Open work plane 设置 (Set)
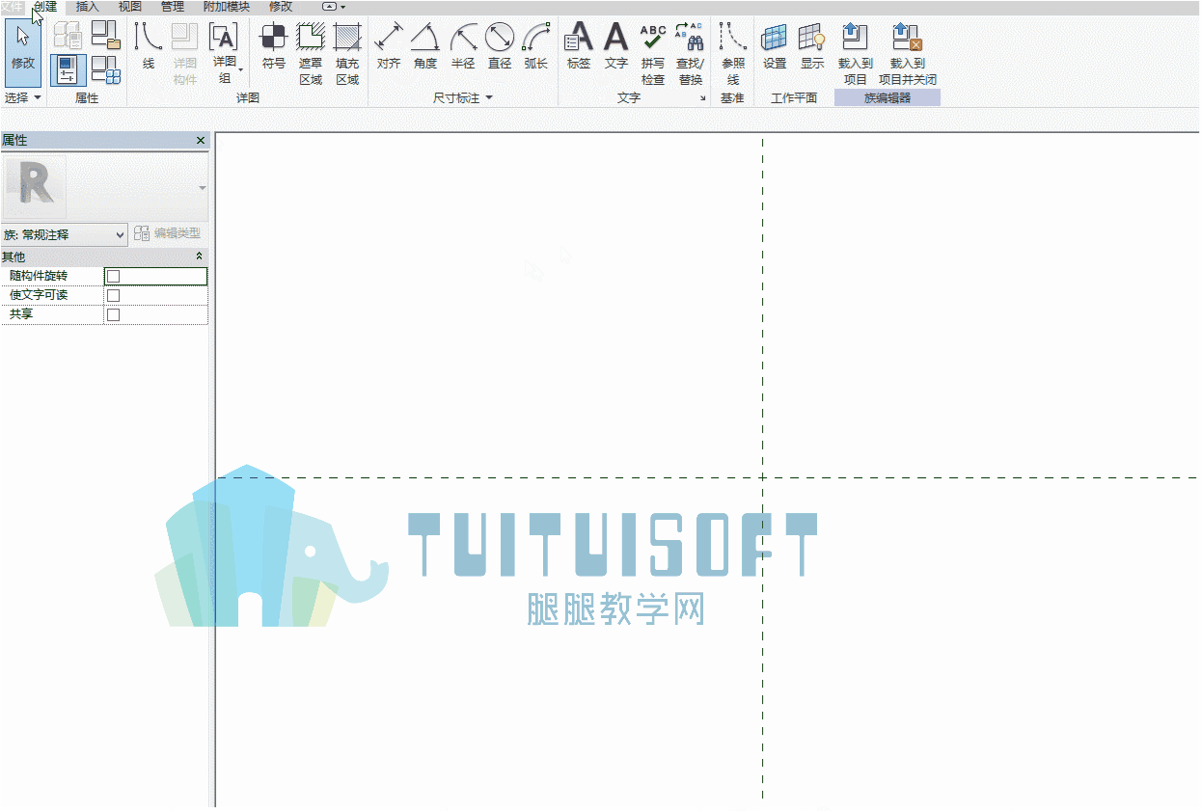The height and width of the screenshot is (811, 1201). [775, 48]
